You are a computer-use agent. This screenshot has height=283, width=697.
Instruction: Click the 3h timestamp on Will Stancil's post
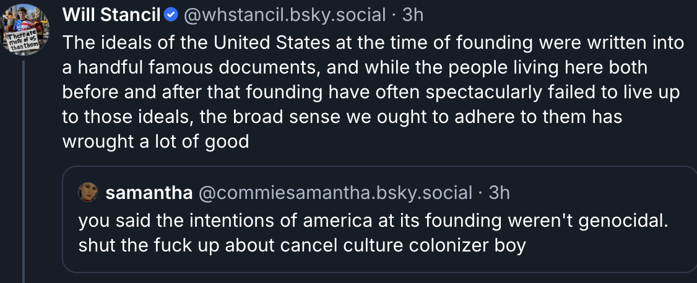tap(412, 15)
